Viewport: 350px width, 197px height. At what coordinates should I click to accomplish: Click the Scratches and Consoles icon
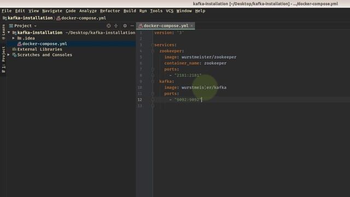(15, 55)
